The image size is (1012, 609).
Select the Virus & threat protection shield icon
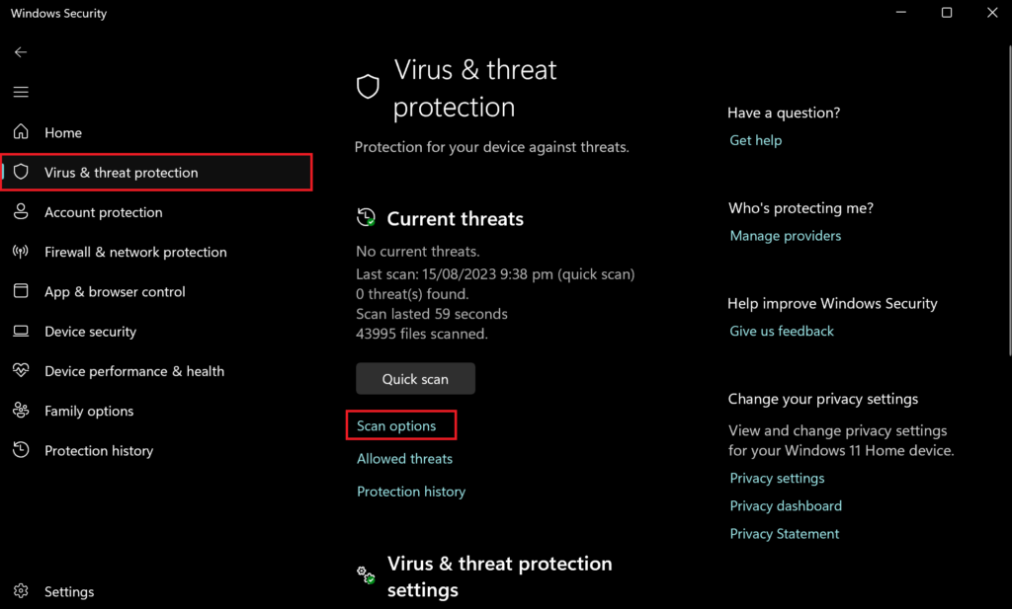pyautogui.click(x=21, y=171)
